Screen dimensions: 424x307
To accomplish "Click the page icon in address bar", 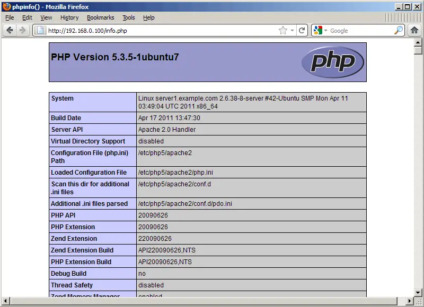I will pyautogui.click(x=40, y=30).
